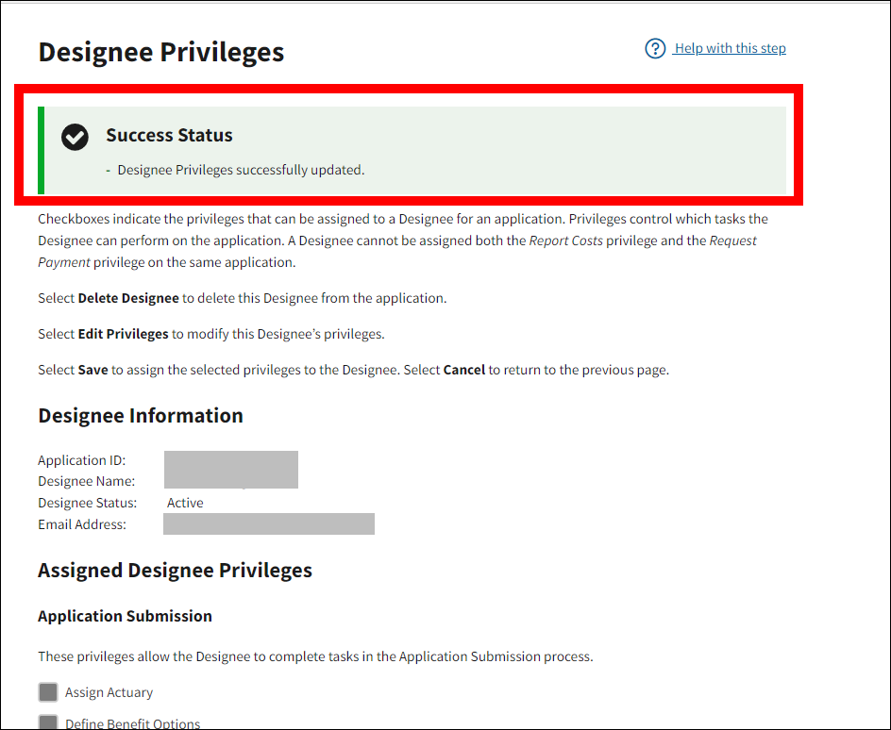Click the redacted application ID and name block
Screen dimensions: 891x730
pyautogui.click(x=231, y=470)
